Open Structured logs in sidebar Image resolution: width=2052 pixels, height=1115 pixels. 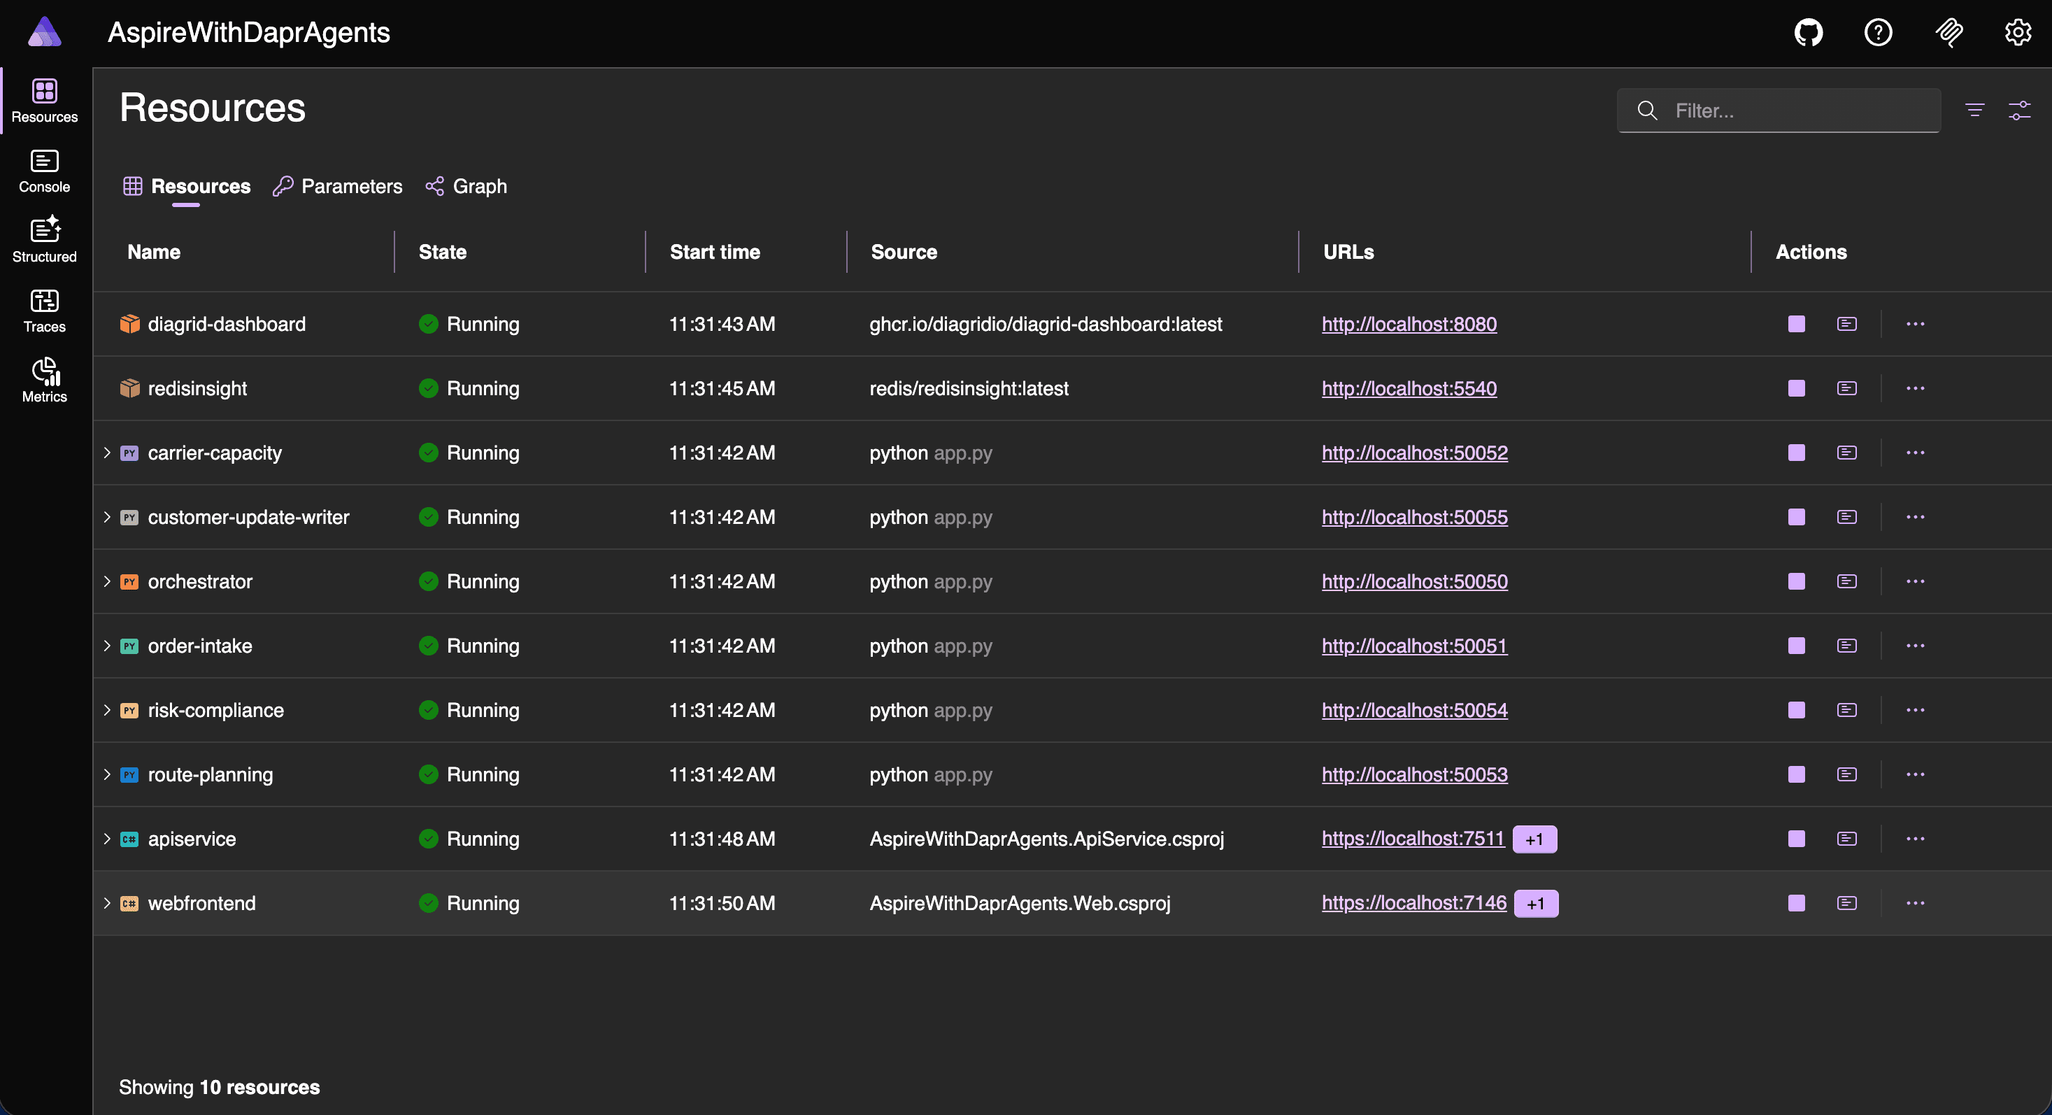coord(45,241)
